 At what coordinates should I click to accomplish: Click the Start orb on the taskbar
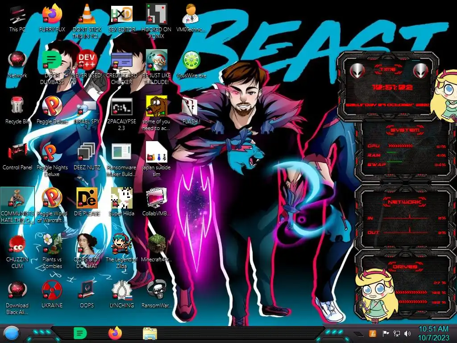point(12,334)
